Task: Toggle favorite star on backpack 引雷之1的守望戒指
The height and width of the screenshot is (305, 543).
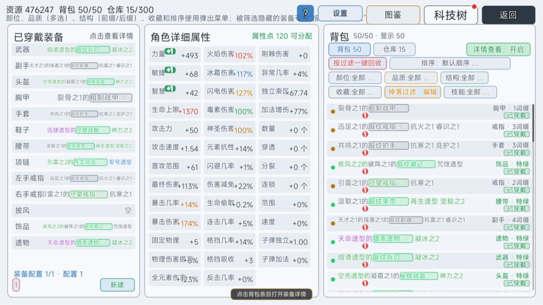Action: click(x=401, y=183)
